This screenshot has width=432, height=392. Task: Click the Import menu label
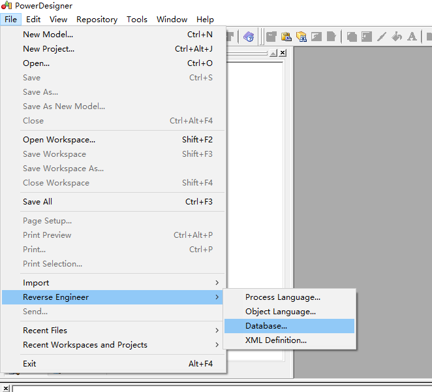36,283
